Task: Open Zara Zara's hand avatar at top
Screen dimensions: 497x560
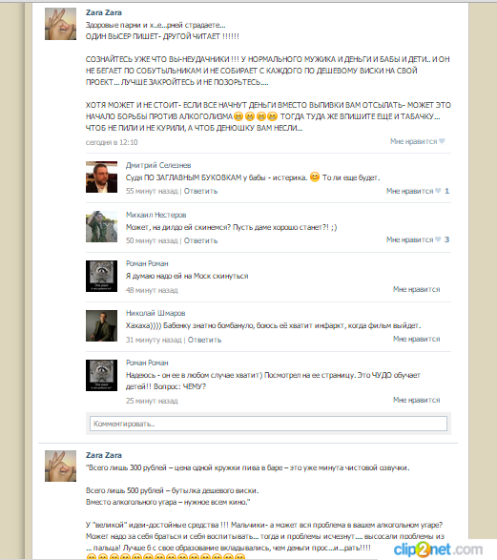Action: pos(60,24)
